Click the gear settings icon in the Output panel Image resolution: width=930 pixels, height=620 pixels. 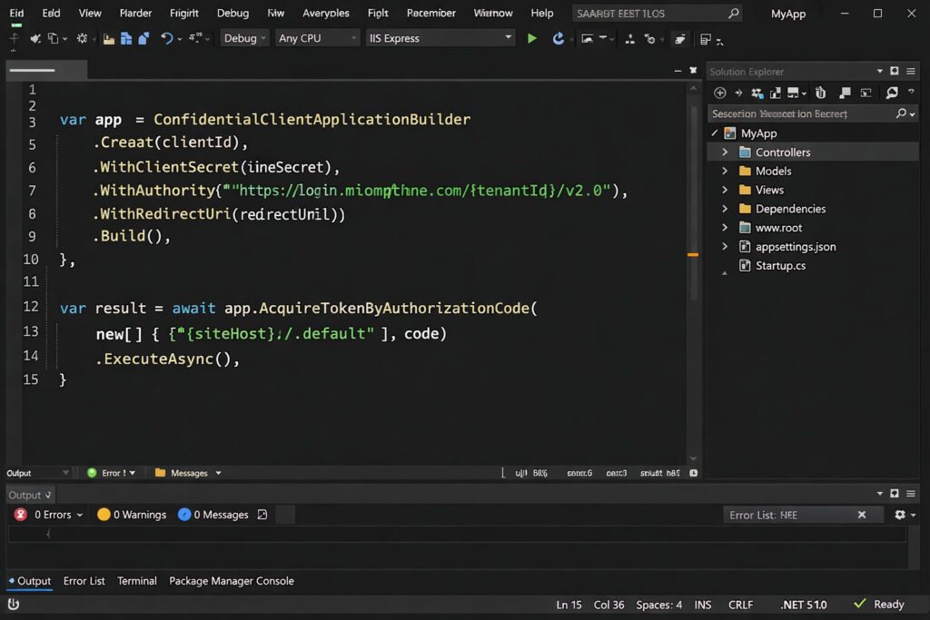[900, 515]
